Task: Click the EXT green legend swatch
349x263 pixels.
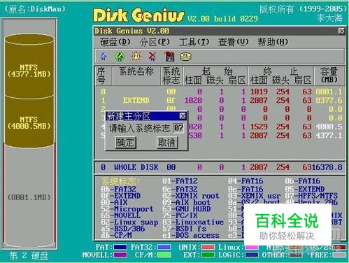Action: coord(208,255)
